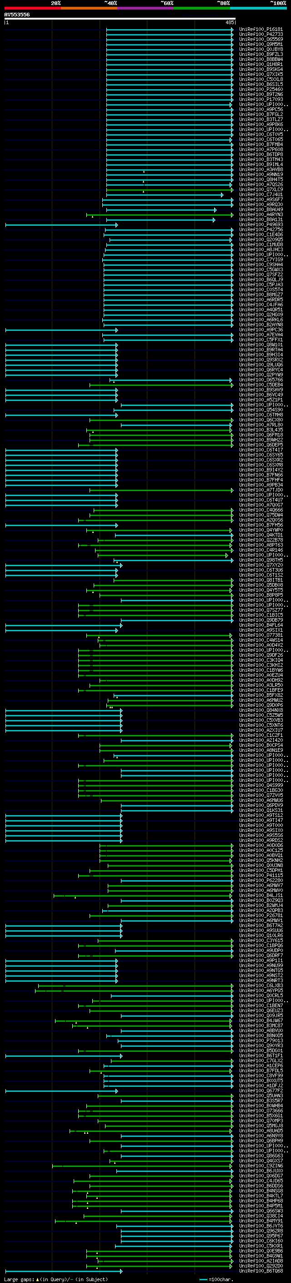This screenshot has width=291, height=1283.
Task: Select hit label UniRef100_C6T0V5
Action: (x=261, y=134)
